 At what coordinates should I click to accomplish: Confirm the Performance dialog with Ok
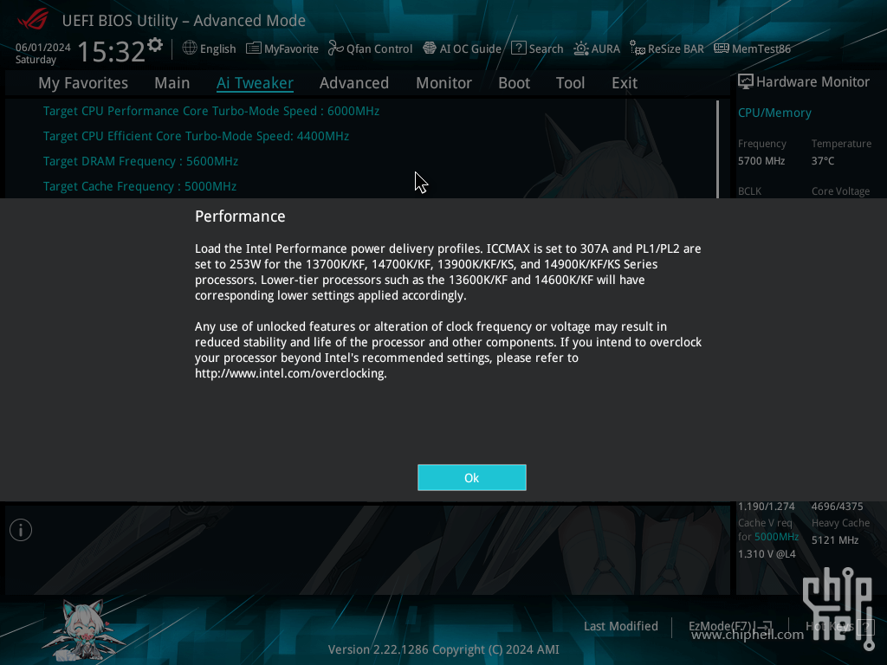click(472, 478)
